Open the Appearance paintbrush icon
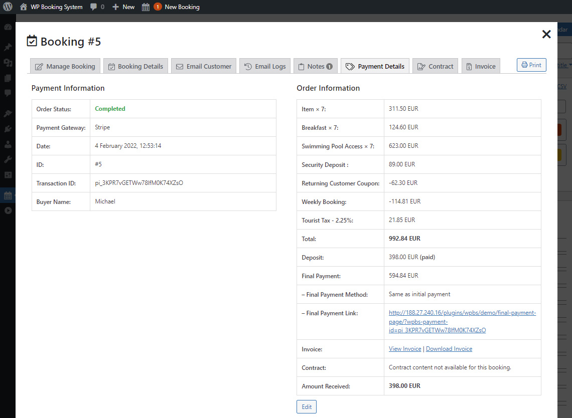 8,113
